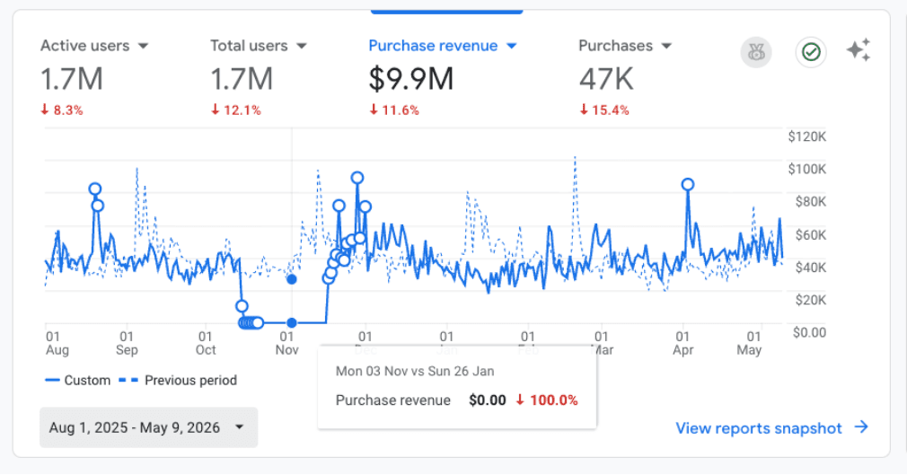This screenshot has width=907, height=475.
Task: Click the Previous period legend entry
Action: [178, 380]
